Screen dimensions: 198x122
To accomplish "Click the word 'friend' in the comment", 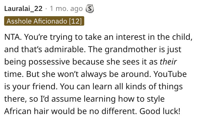I will pos(45,87).
